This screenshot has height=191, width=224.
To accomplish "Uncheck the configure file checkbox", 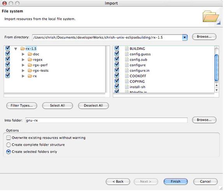I will [x=117, y=65].
